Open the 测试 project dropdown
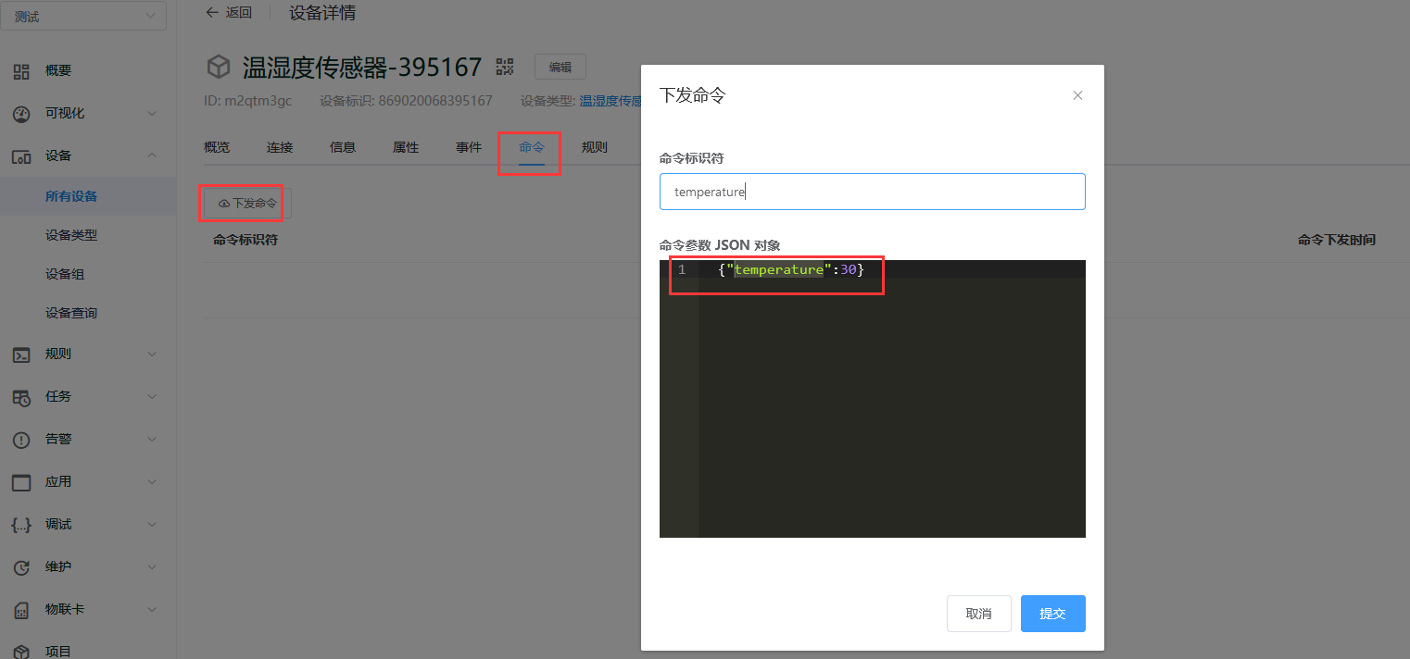Viewport: 1410px width, 659px height. (85, 17)
